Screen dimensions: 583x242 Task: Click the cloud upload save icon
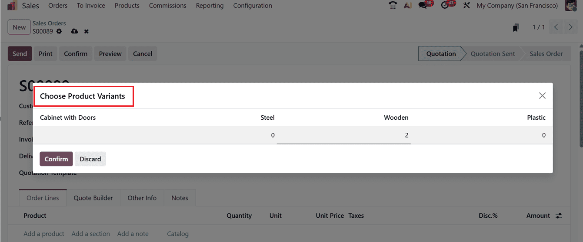pos(74,31)
